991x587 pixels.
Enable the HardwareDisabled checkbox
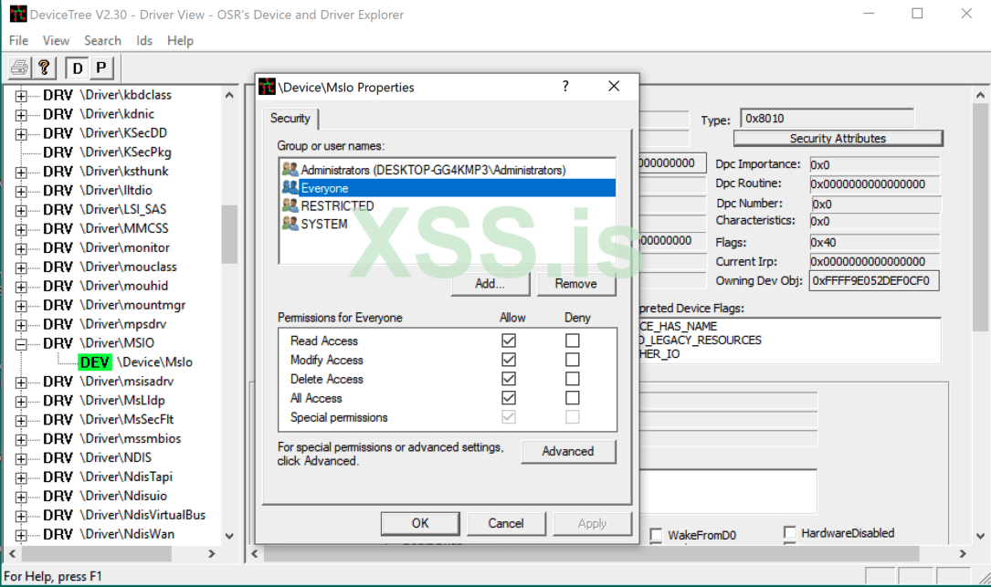click(789, 532)
